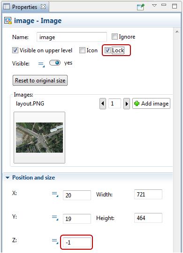This screenshot has width=183, height=253.
Task: Click the image element icon in header
Action: pyautogui.click(x=8, y=21)
